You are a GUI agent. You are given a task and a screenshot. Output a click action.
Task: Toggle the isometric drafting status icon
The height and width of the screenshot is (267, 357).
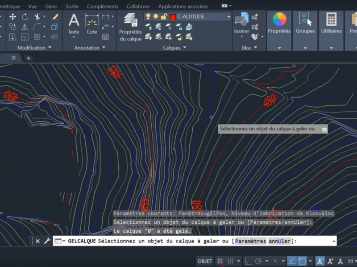click(275, 261)
